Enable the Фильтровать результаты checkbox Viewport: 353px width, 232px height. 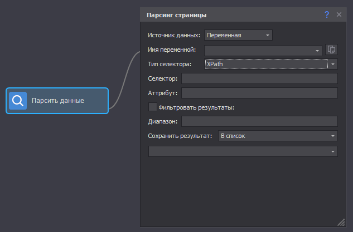(152, 107)
